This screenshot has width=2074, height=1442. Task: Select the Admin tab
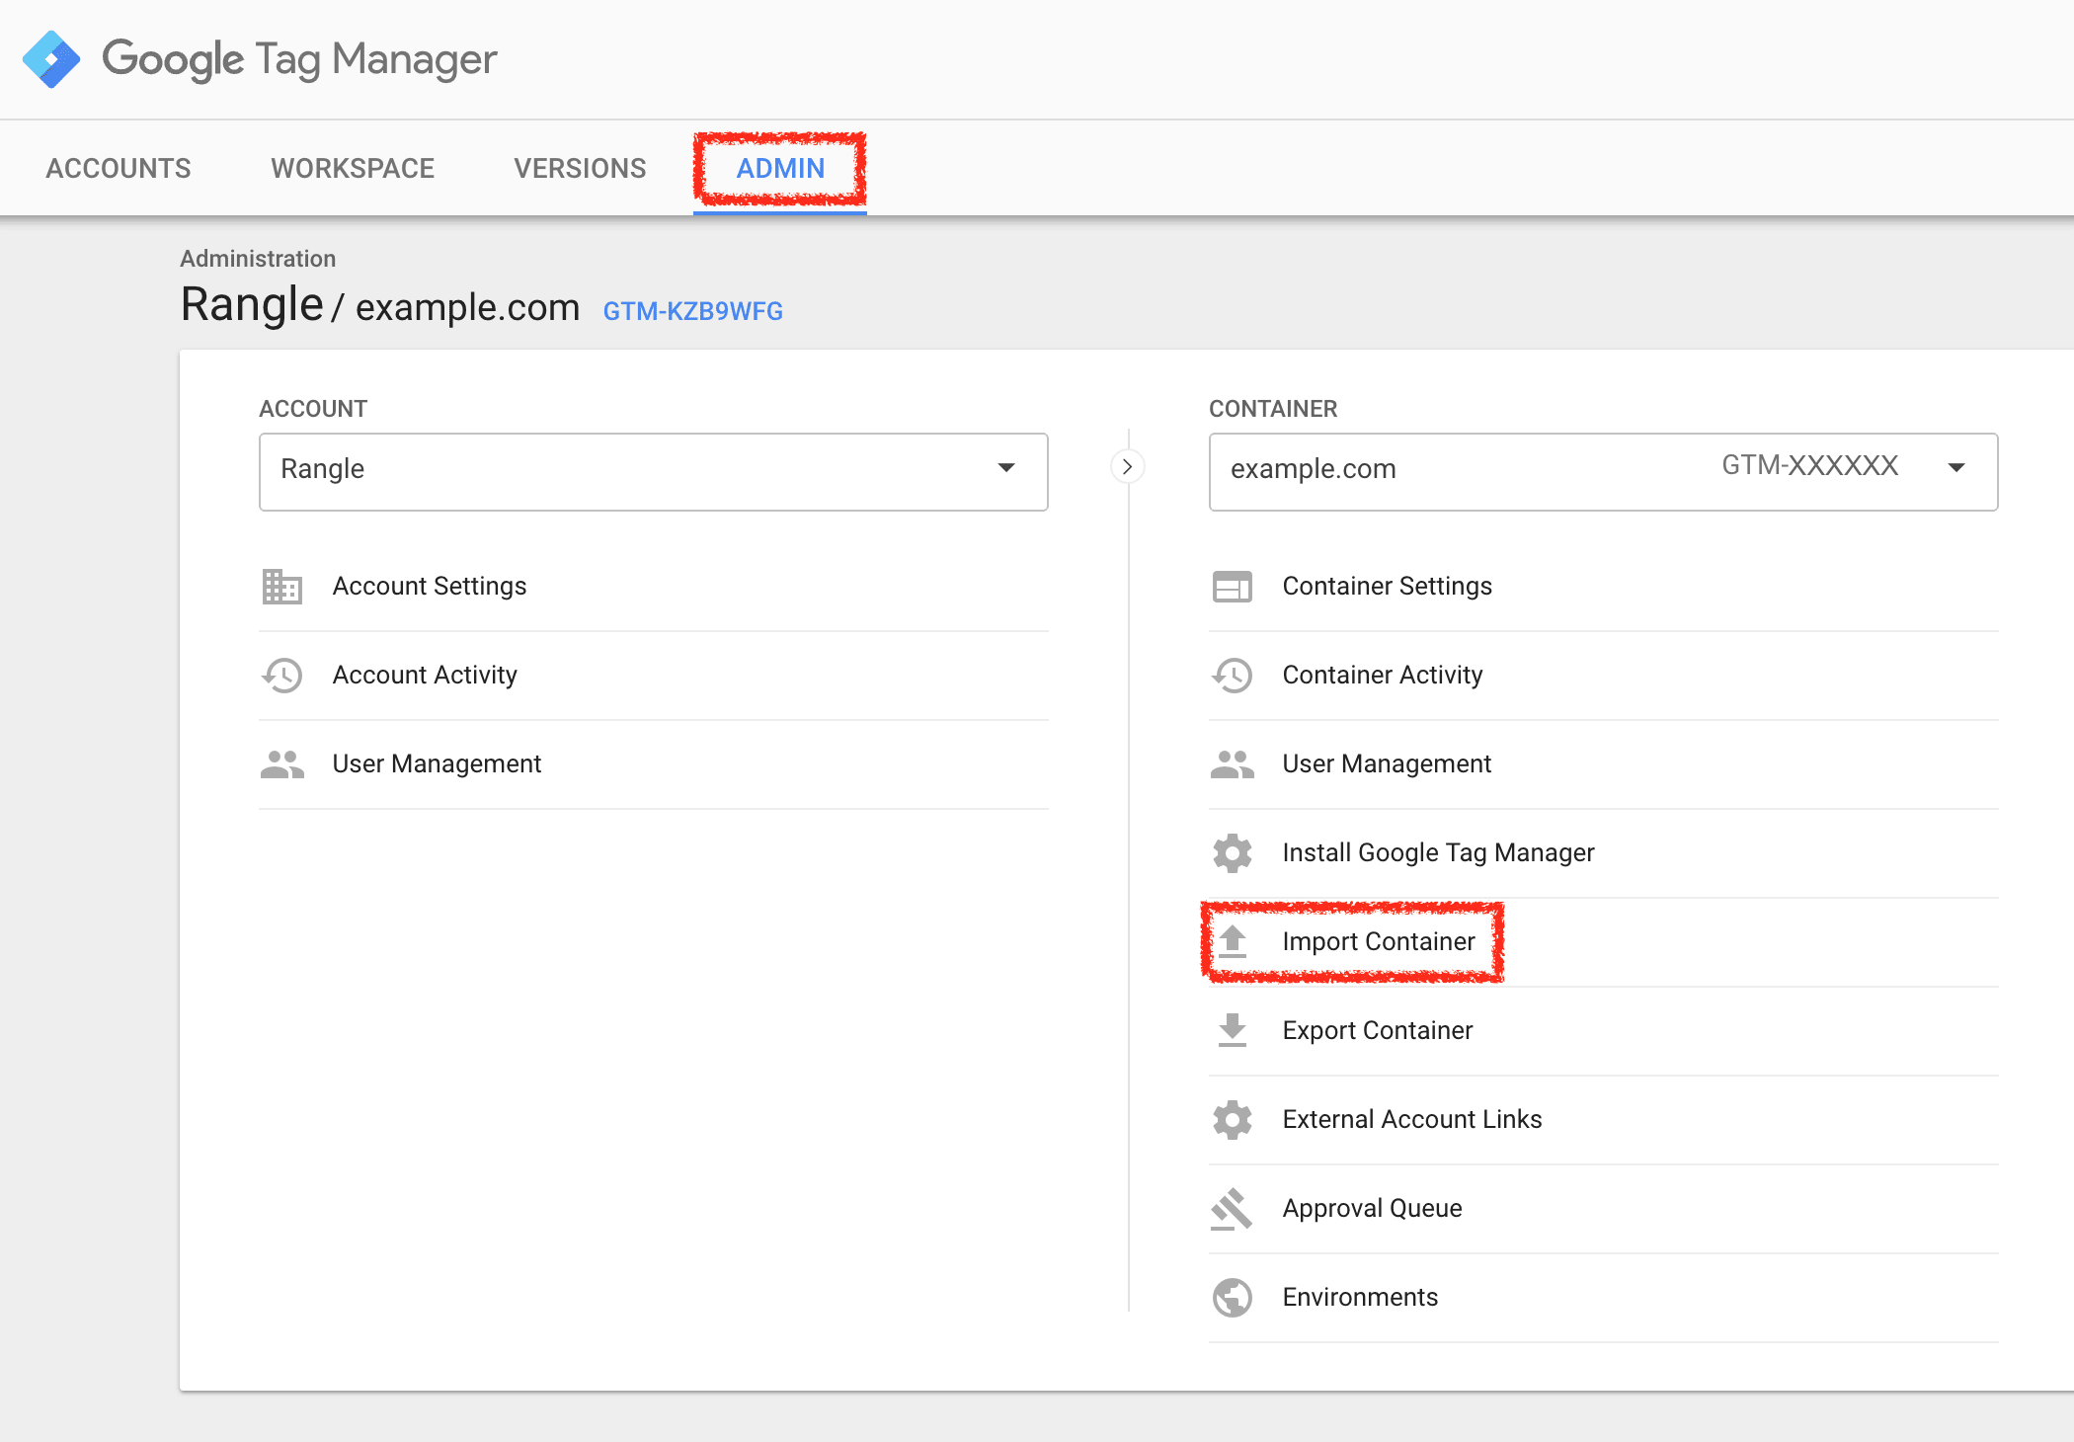[780, 169]
